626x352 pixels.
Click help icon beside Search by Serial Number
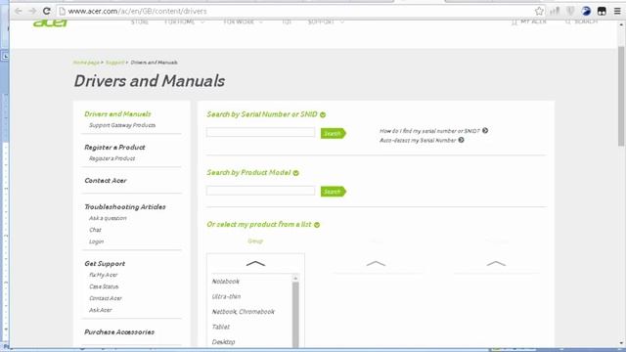coord(323,115)
